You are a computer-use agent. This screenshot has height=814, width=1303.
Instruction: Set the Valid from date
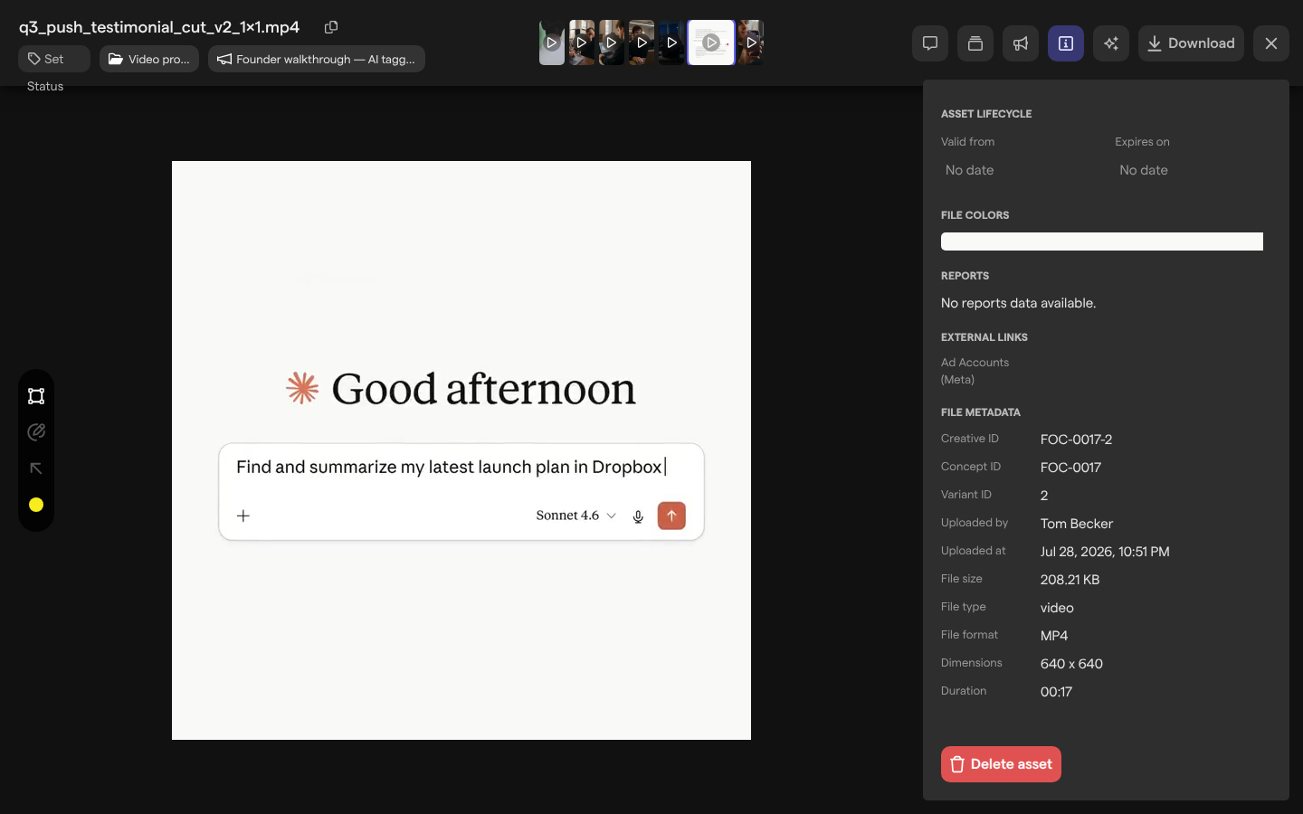click(x=969, y=170)
